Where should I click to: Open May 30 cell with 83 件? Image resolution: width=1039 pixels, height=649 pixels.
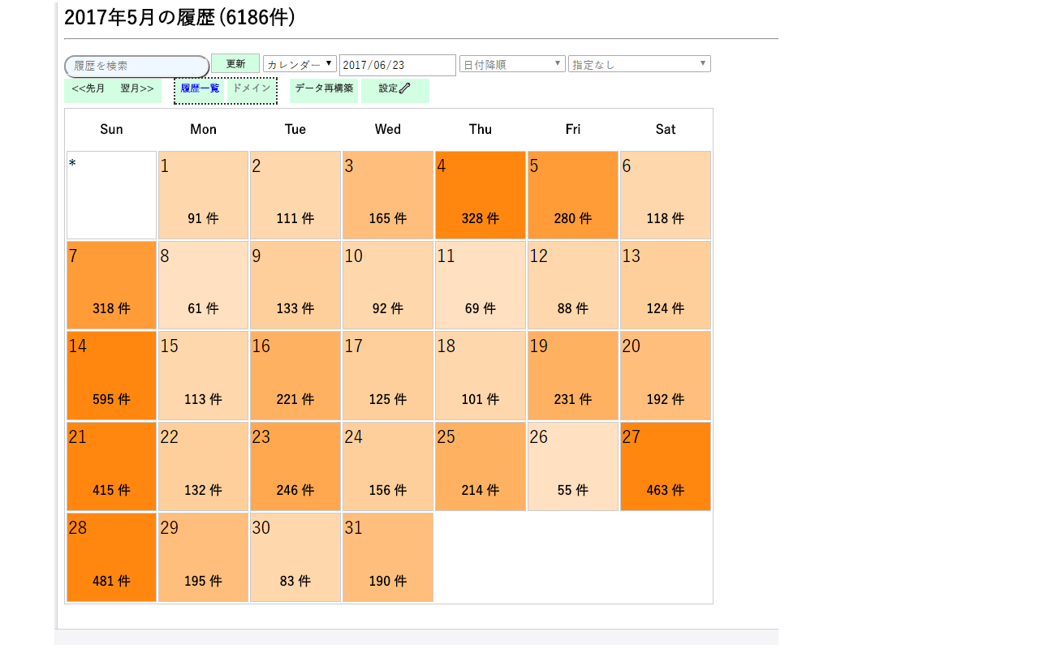295,557
